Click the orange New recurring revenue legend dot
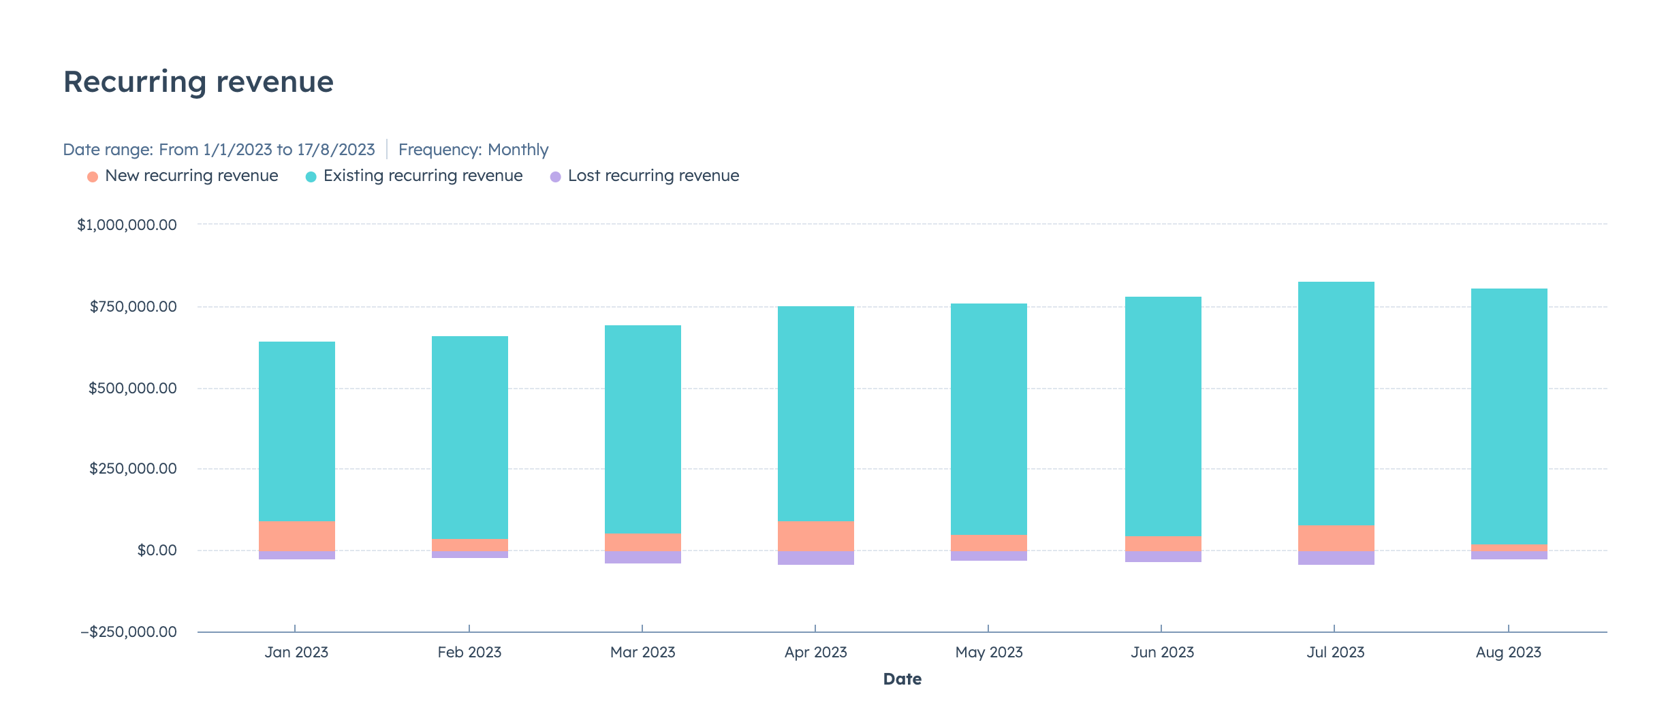Screen dimensions: 1666x705 [x=93, y=177]
